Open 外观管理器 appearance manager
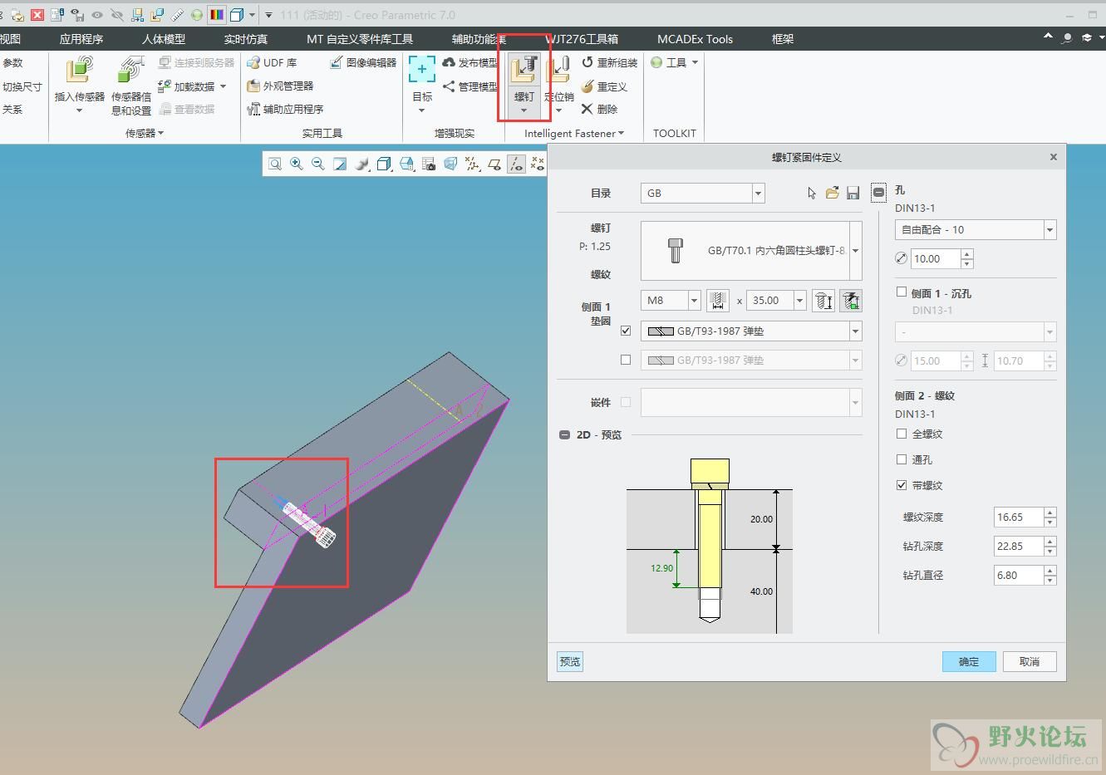 coord(280,86)
